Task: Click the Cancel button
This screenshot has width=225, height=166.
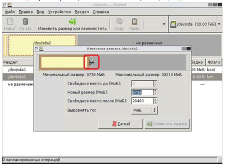Action: pos(120,124)
